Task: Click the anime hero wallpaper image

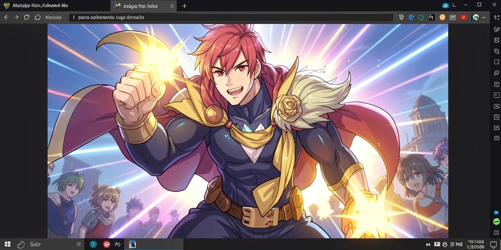Action: pyautogui.click(x=248, y=131)
